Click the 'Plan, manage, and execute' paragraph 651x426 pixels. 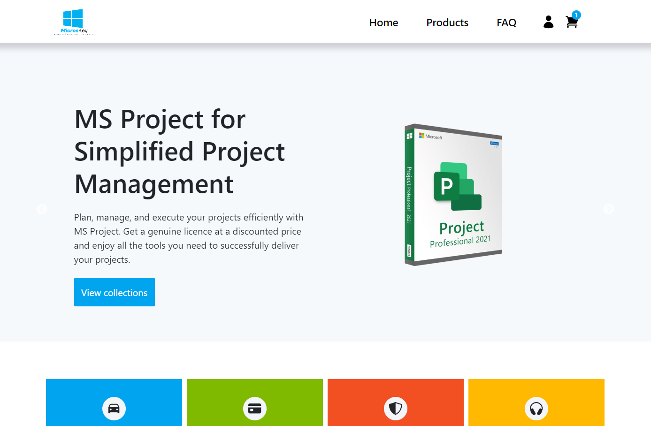pyautogui.click(x=189, y=238)
